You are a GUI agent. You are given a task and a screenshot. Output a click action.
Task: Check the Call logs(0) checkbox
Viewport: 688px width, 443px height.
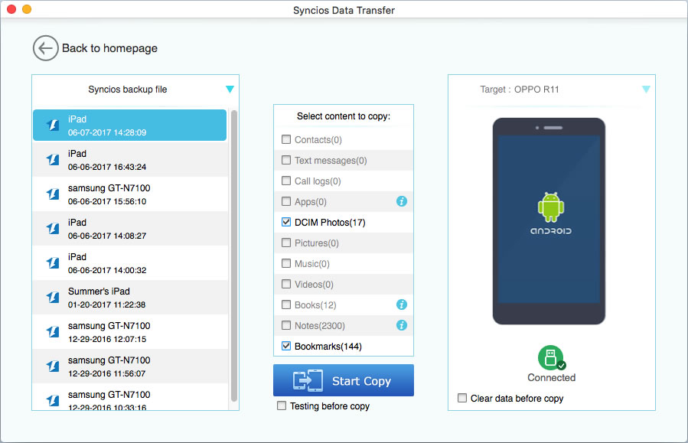point(286,181)
